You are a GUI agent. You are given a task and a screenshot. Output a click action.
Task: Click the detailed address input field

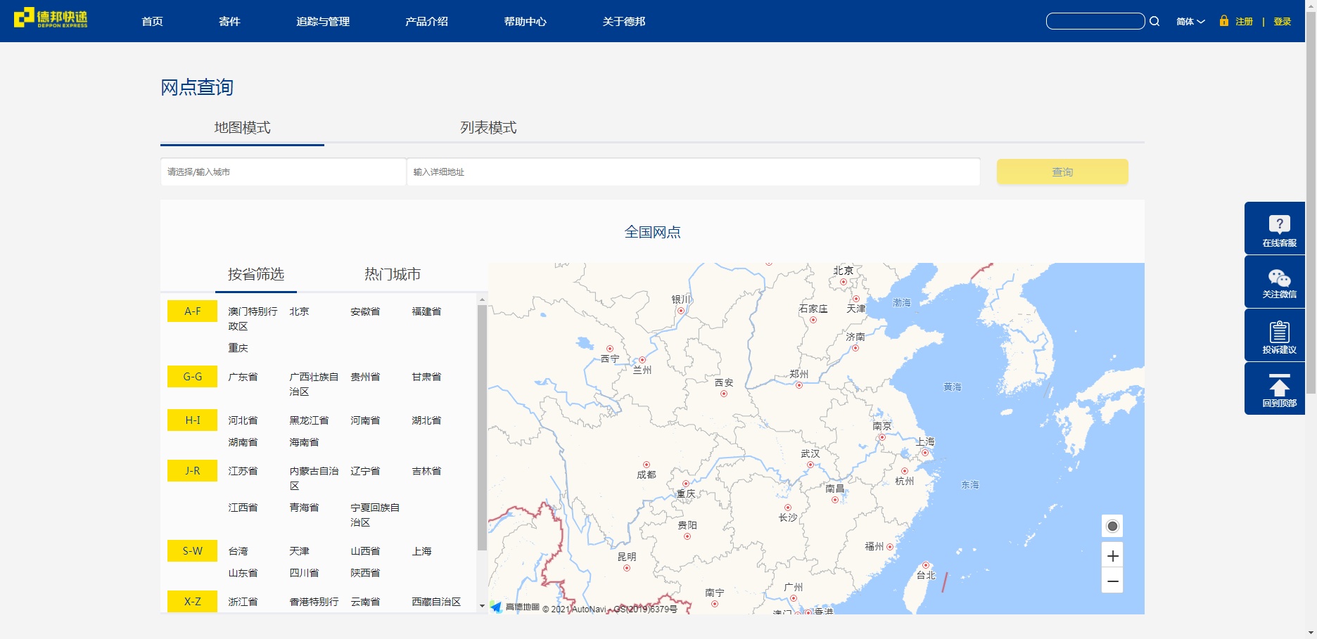693,172
